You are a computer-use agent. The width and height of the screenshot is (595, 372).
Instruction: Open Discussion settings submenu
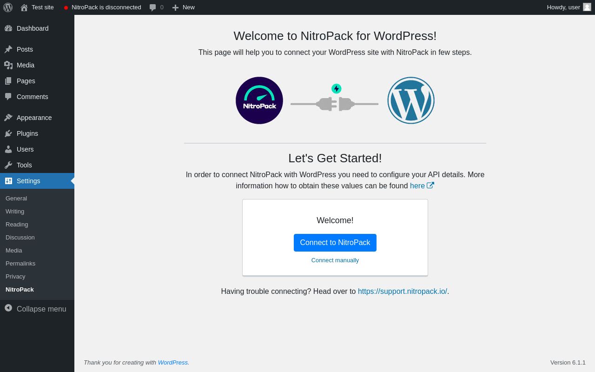[x=37, y=237]
